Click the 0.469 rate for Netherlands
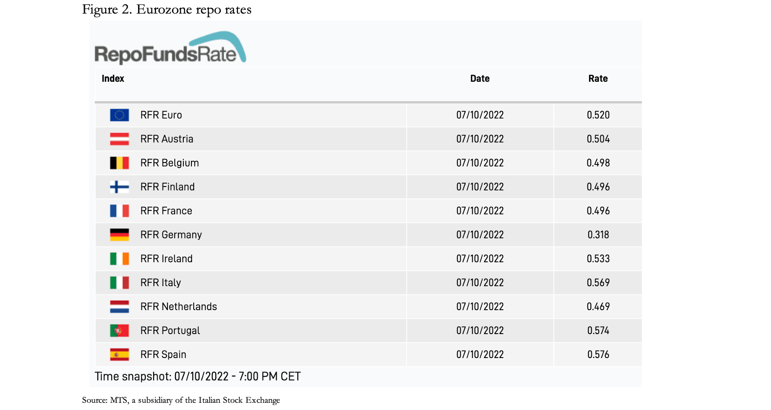 pyautogui.click(x=598, y=307)
